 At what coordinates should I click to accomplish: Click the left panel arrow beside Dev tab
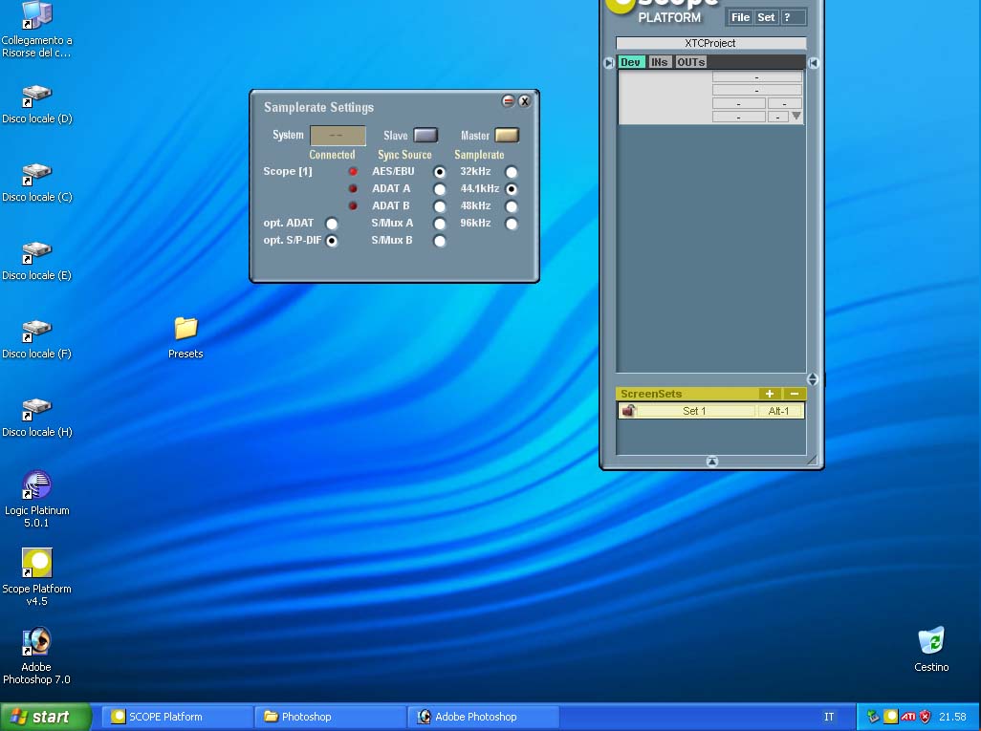[x=609, y=62]
